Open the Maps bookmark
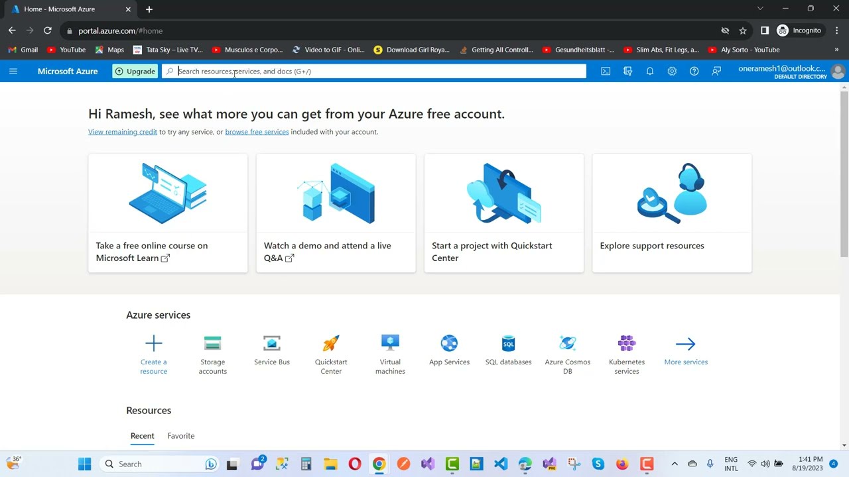 [x=109, y=50]
